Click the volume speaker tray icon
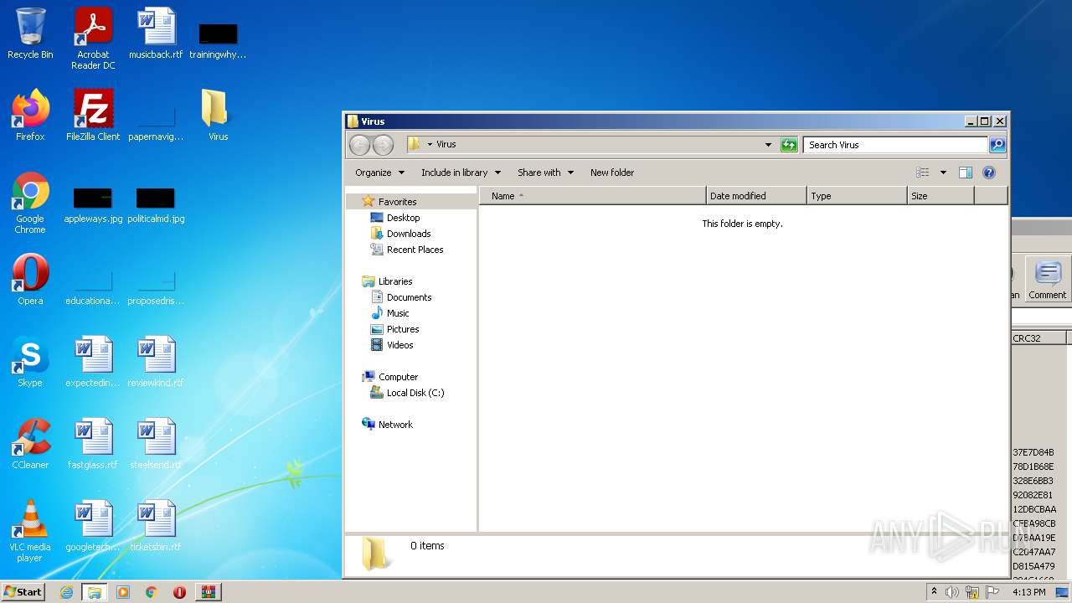The height and width of the screenshot is (603, 1072). (x=952, y=592)
